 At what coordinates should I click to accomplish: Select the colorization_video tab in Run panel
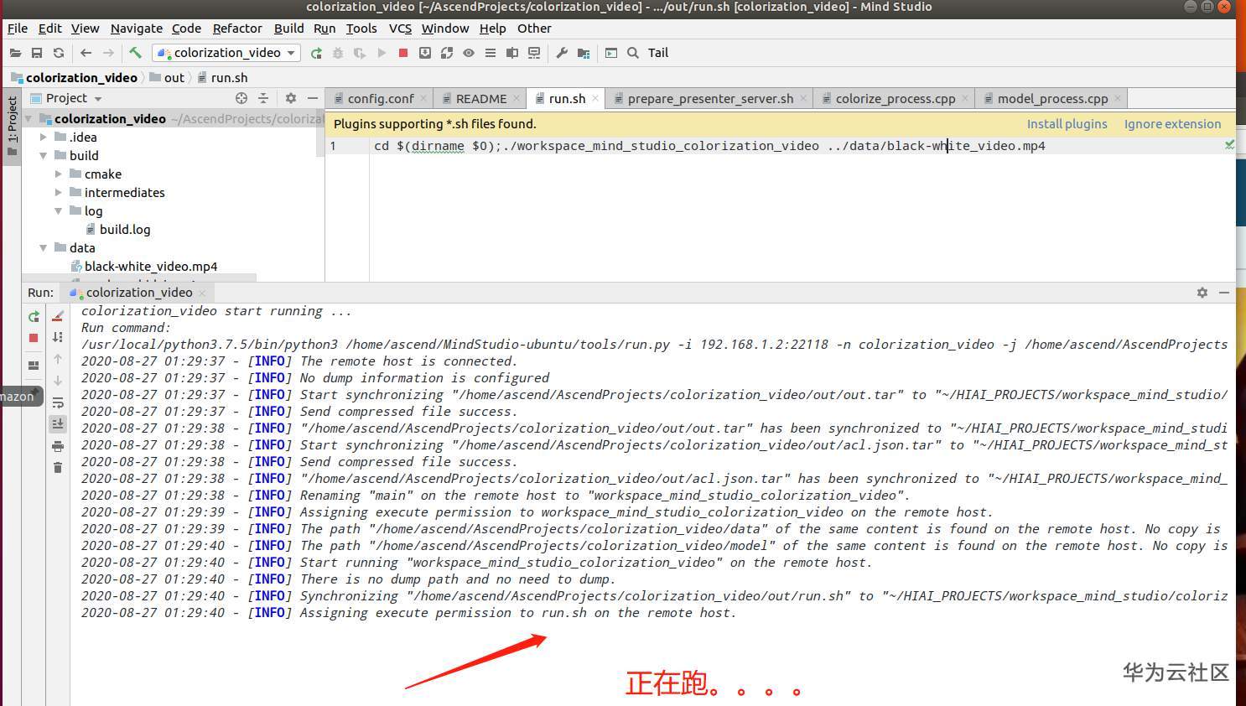(x=139, y=293)
